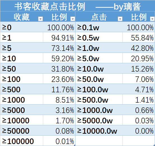
Task: Click the value 0.08%
Action: (x=65, y=131)
